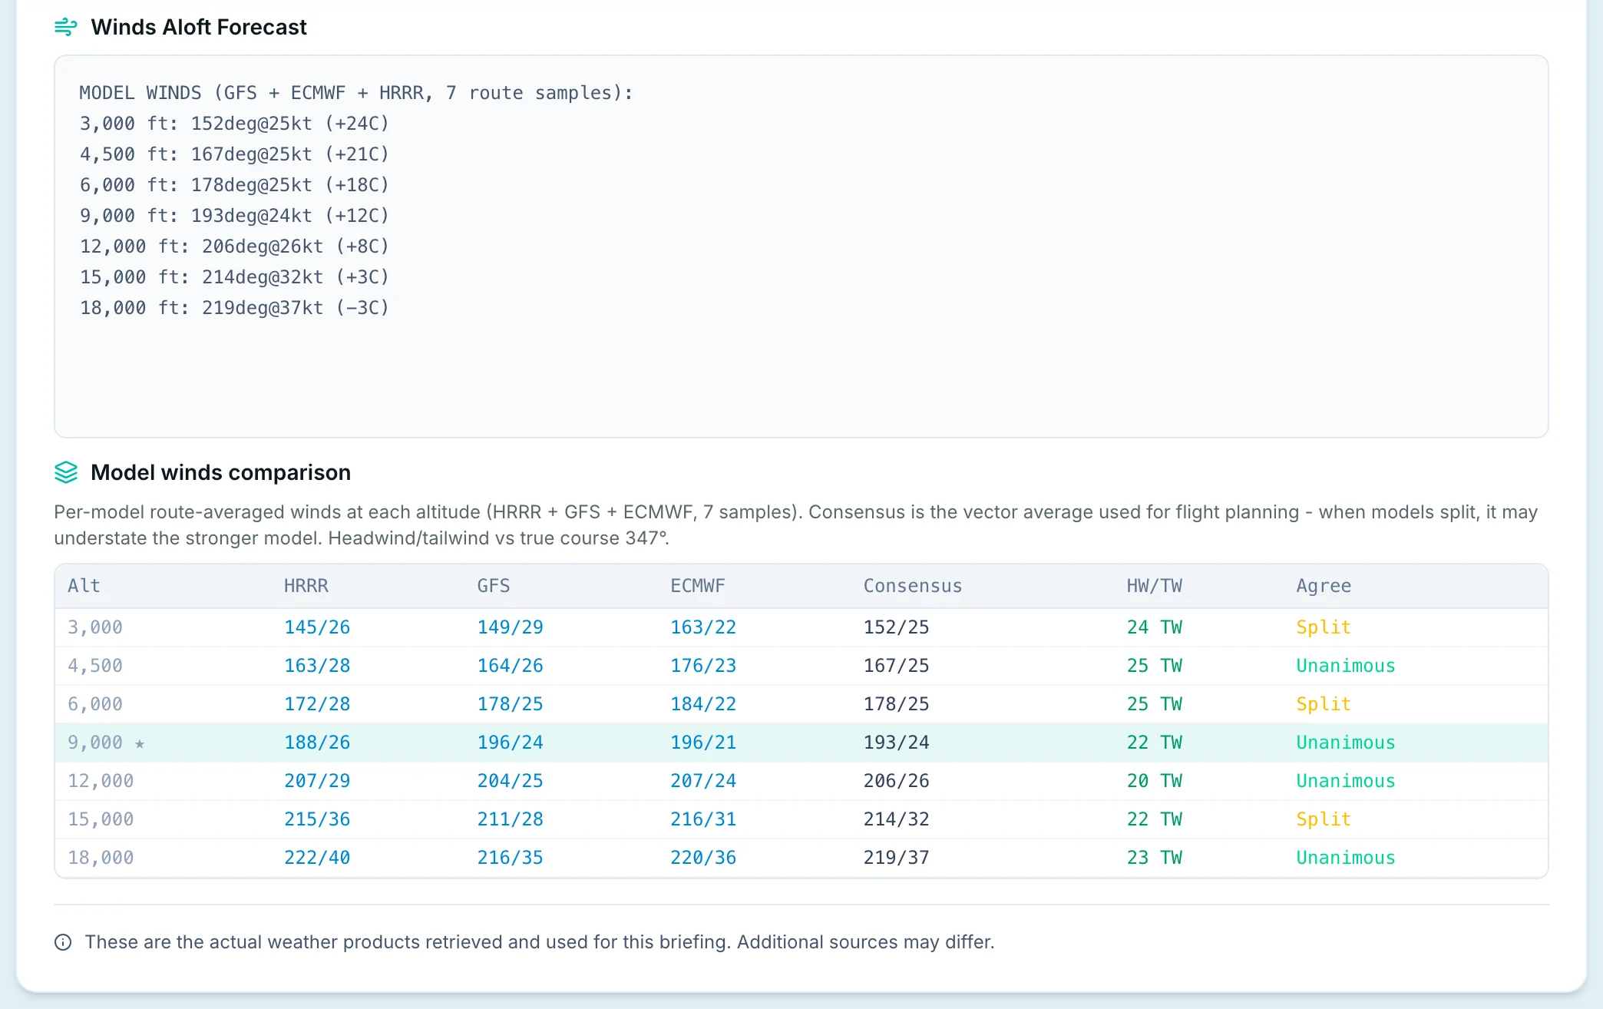Screen dimensions: 1603x1009
Task: Click 22 TW in the 9,000 row
Action: coord(1154,743)
